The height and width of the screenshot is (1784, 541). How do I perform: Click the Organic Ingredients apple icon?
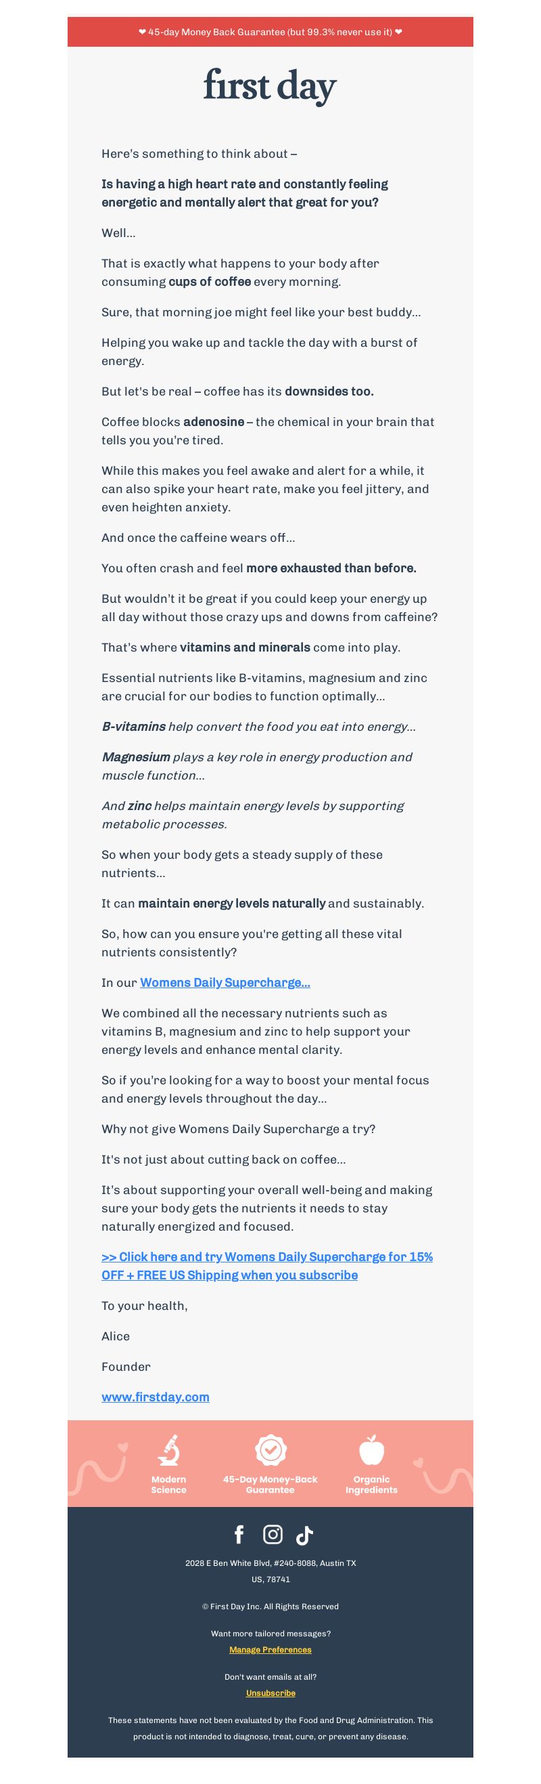371,1449
